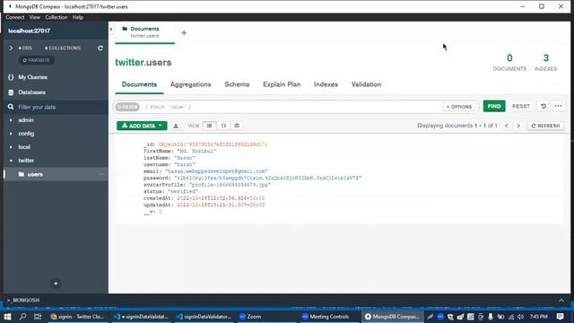Open Task View on the taskbar
The width and height of the screenshot is (574, 323).
pyautogui.click(x=38, y=317)
